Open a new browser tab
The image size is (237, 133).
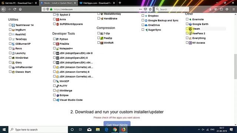coord(120,3)
